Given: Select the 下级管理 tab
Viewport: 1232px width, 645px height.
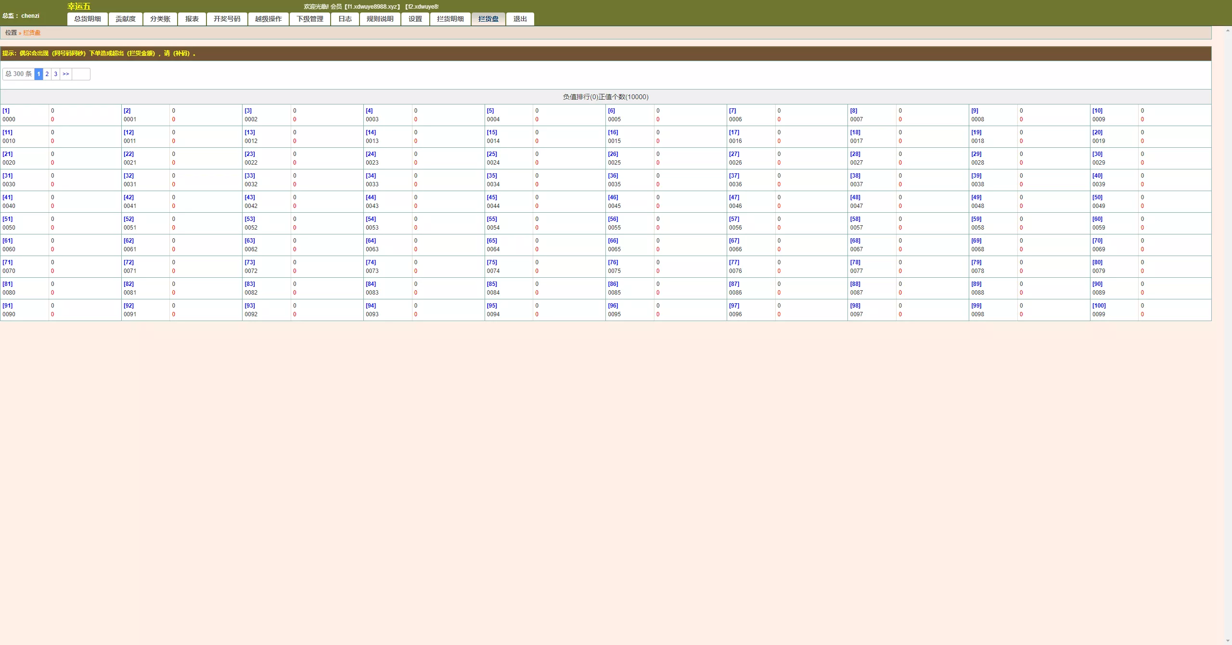Looking at the screenshot, I should point(309,19).
